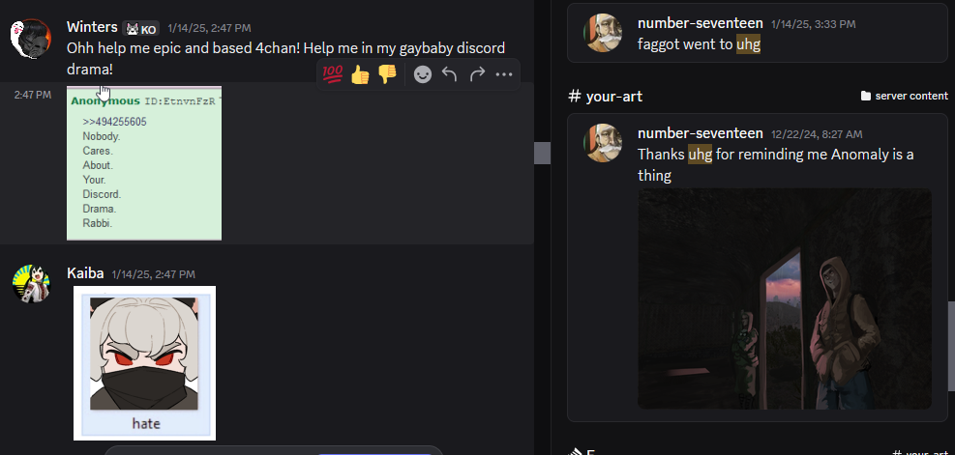Jump to number-seventeen's 3:33 PM message
Viewport: 955px width, 455px height.
(757, 33)
